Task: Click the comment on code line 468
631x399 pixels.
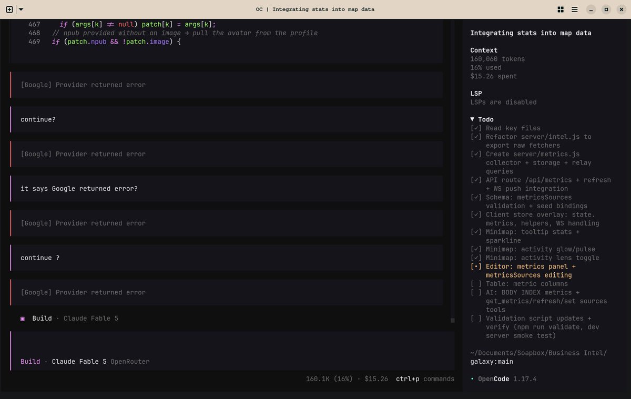Action: point(185,33)
